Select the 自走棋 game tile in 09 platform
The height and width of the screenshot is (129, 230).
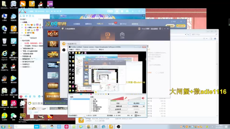[53, 86]
